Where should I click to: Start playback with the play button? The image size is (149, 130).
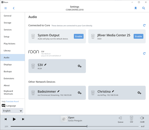click(x=14, y=119)
